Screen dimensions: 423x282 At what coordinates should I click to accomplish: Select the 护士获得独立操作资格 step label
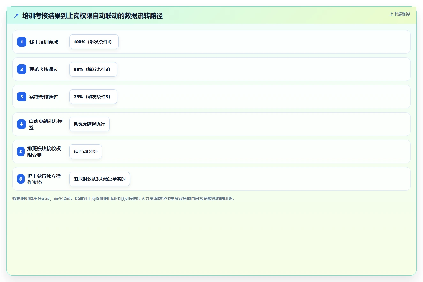(x=44, y=179)
